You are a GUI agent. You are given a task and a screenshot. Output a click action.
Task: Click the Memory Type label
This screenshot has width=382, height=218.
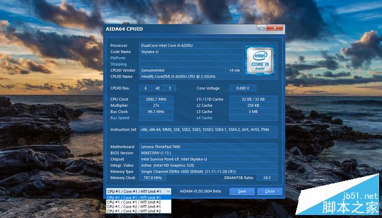click(x=122, y=172)
